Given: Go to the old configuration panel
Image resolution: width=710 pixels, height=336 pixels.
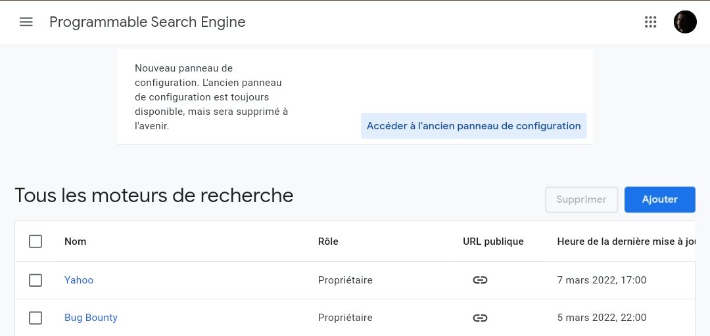Looking at the screenshot, I should 473,126.
